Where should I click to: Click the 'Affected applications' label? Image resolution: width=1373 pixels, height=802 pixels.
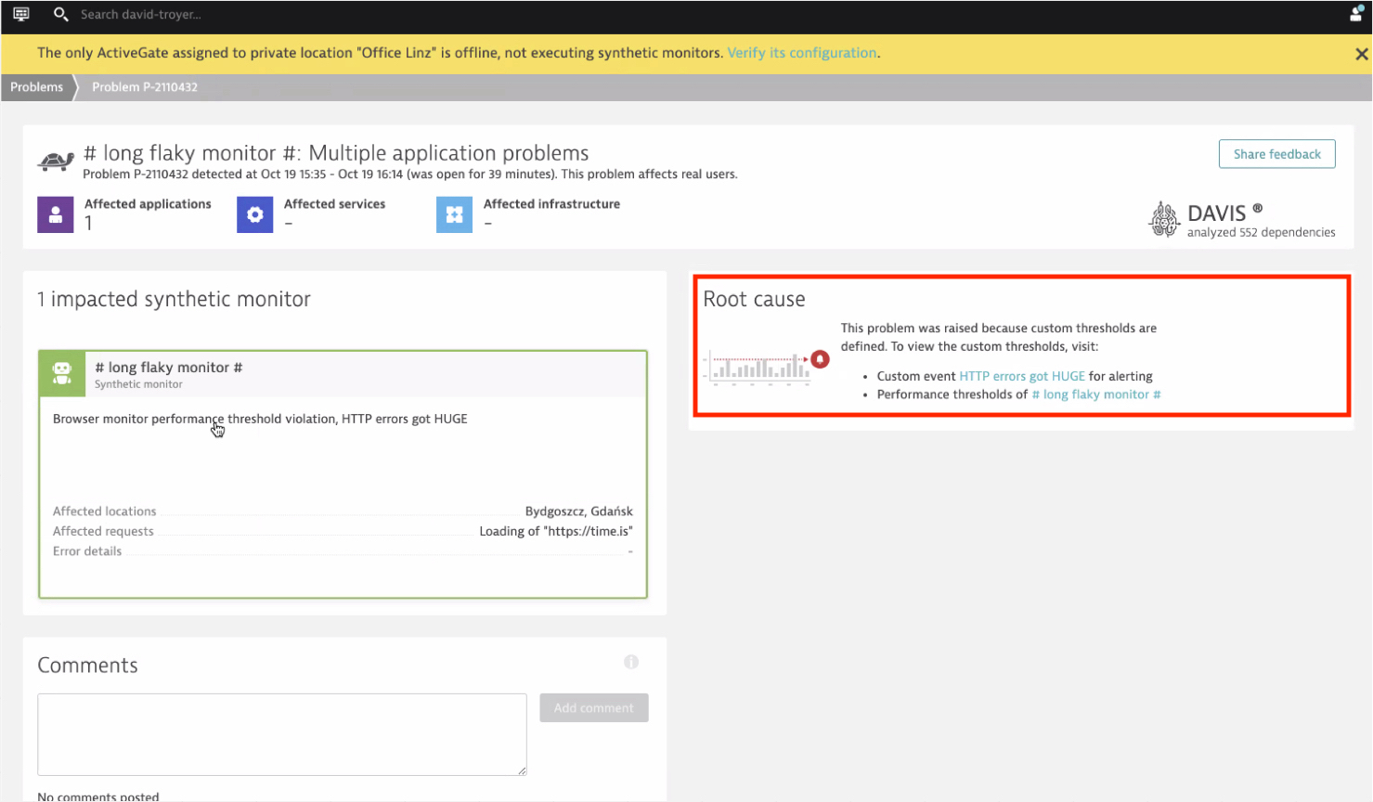tap(148, 204)
